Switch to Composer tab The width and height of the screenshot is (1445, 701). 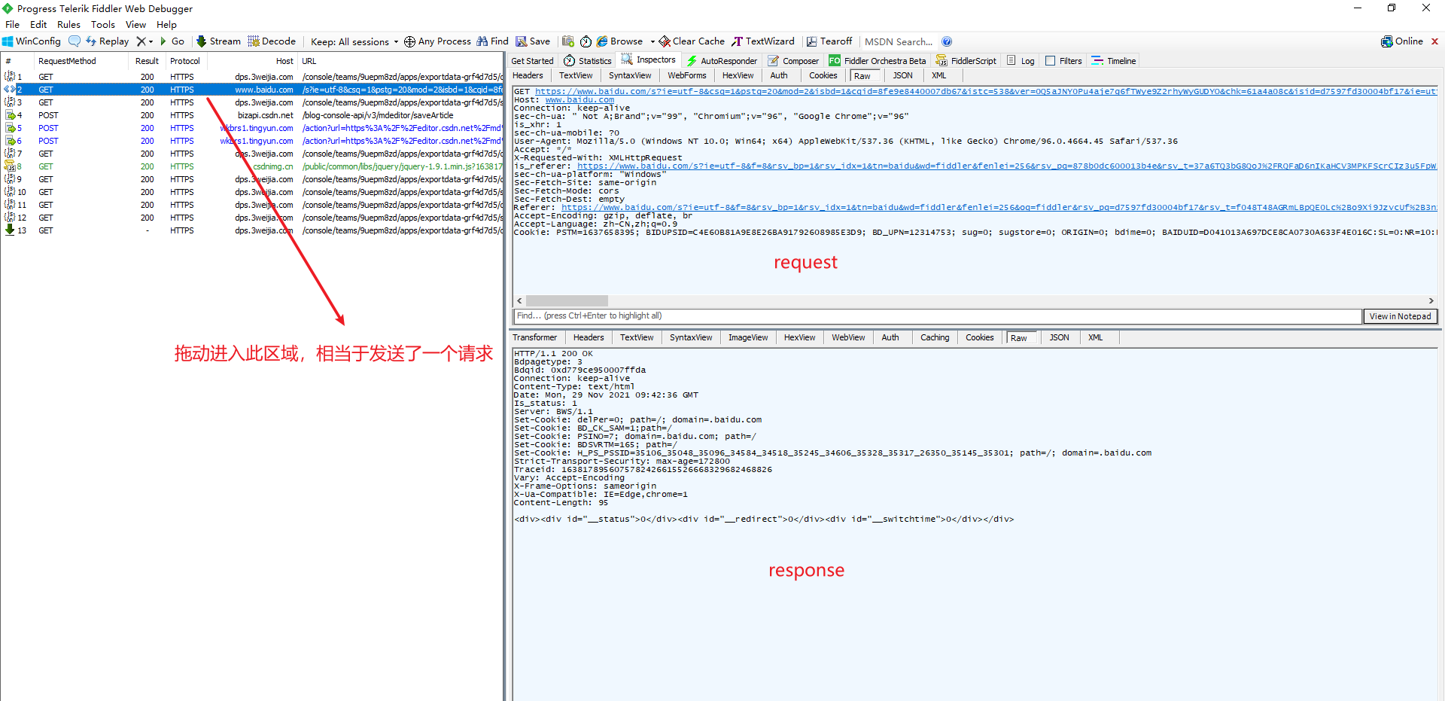click(793, 61)
